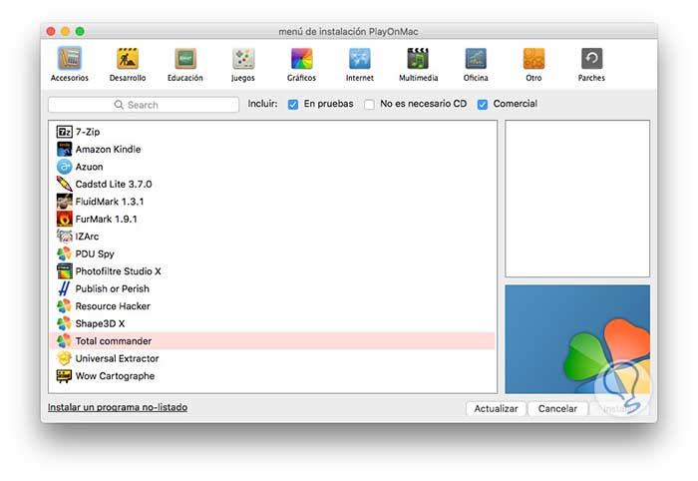Click Actualizar button
The width and height of the screenshot is (698, 481).
pos(496,409)
